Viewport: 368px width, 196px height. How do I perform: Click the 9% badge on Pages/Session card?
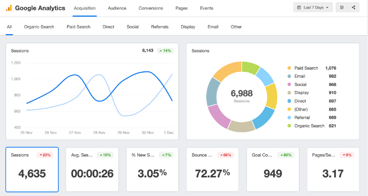(347, 155)
